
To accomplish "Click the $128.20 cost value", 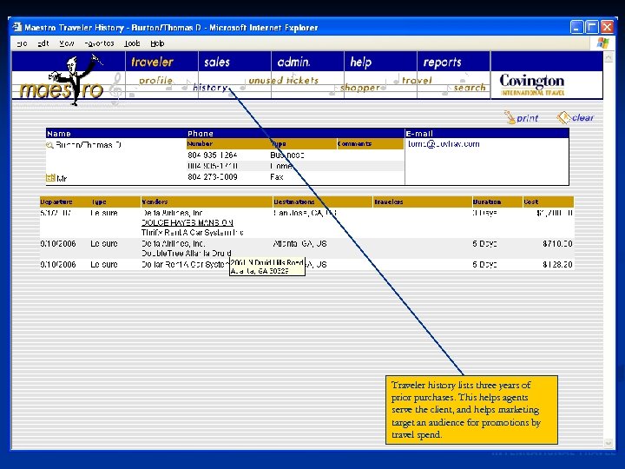I will pyautogui.click(x=557, y=264).
